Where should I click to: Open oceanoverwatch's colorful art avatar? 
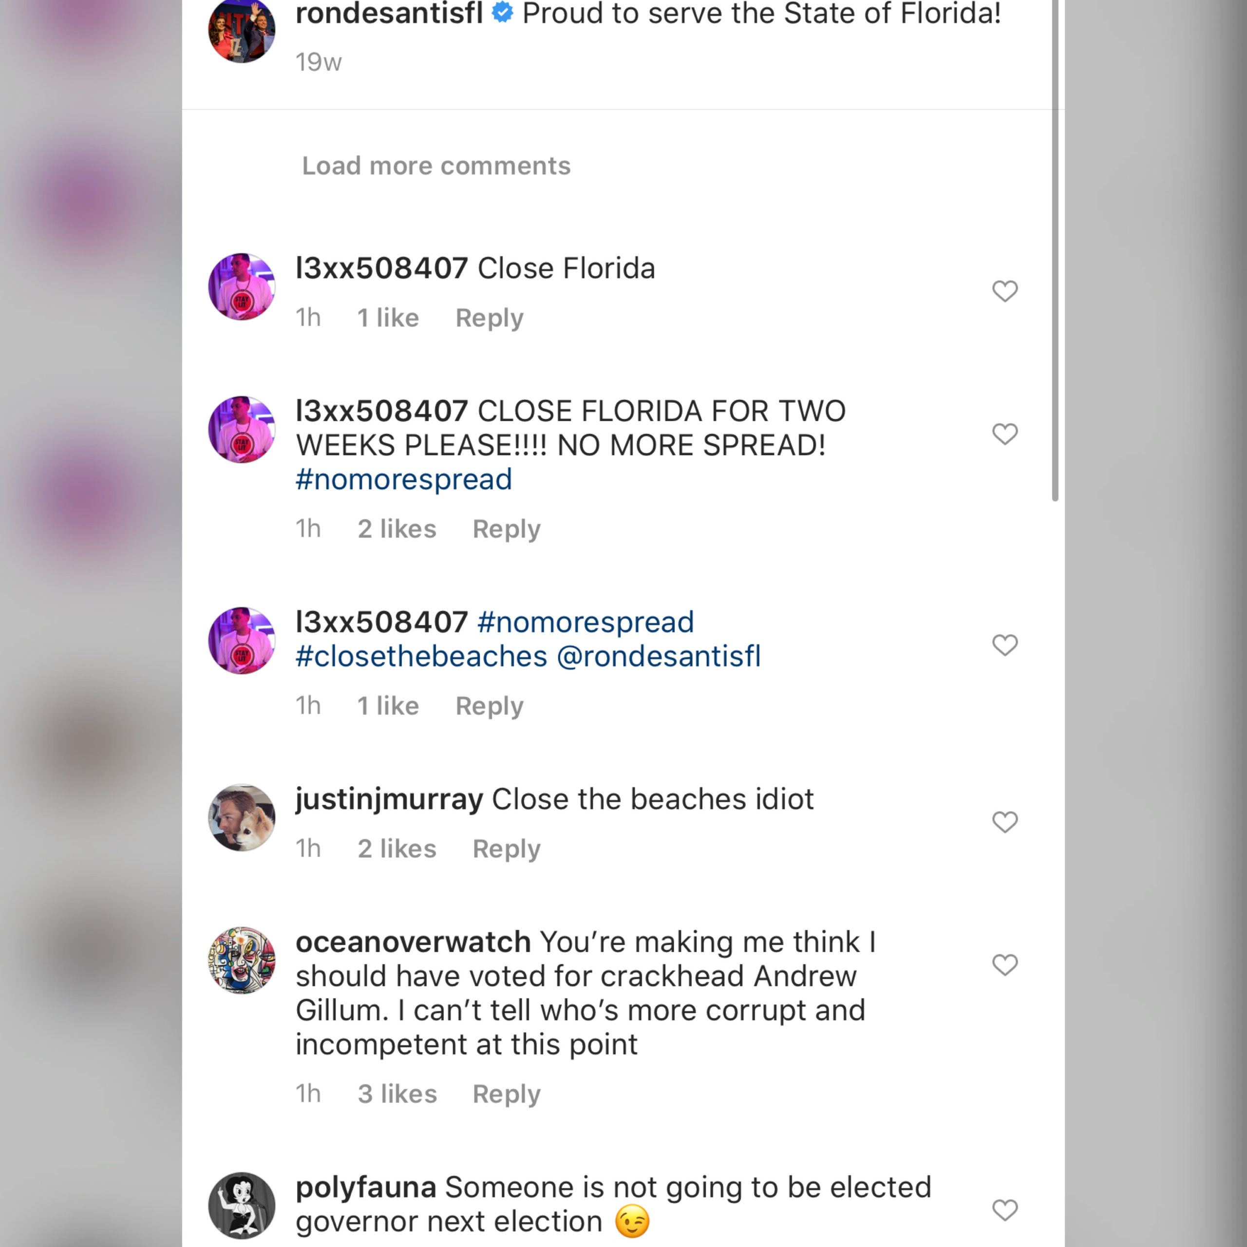(242, 961)
